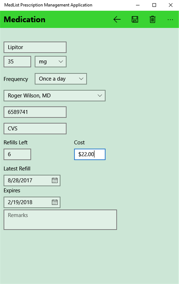179x284 pixels.
Task: Close the MedList application window
Action: point(171,5)
